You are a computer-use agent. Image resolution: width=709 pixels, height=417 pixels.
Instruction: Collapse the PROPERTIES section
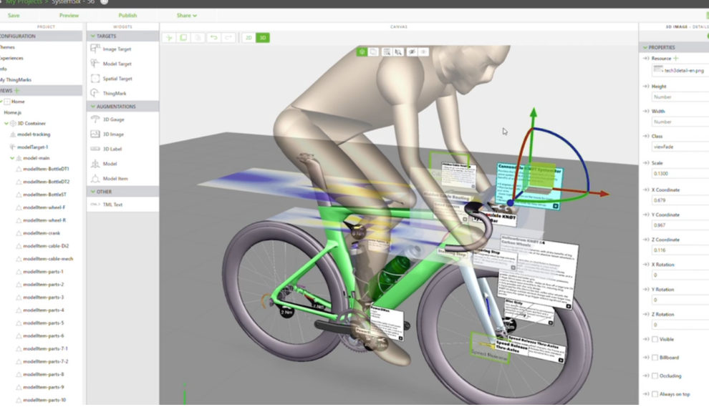tap(645, 47)
